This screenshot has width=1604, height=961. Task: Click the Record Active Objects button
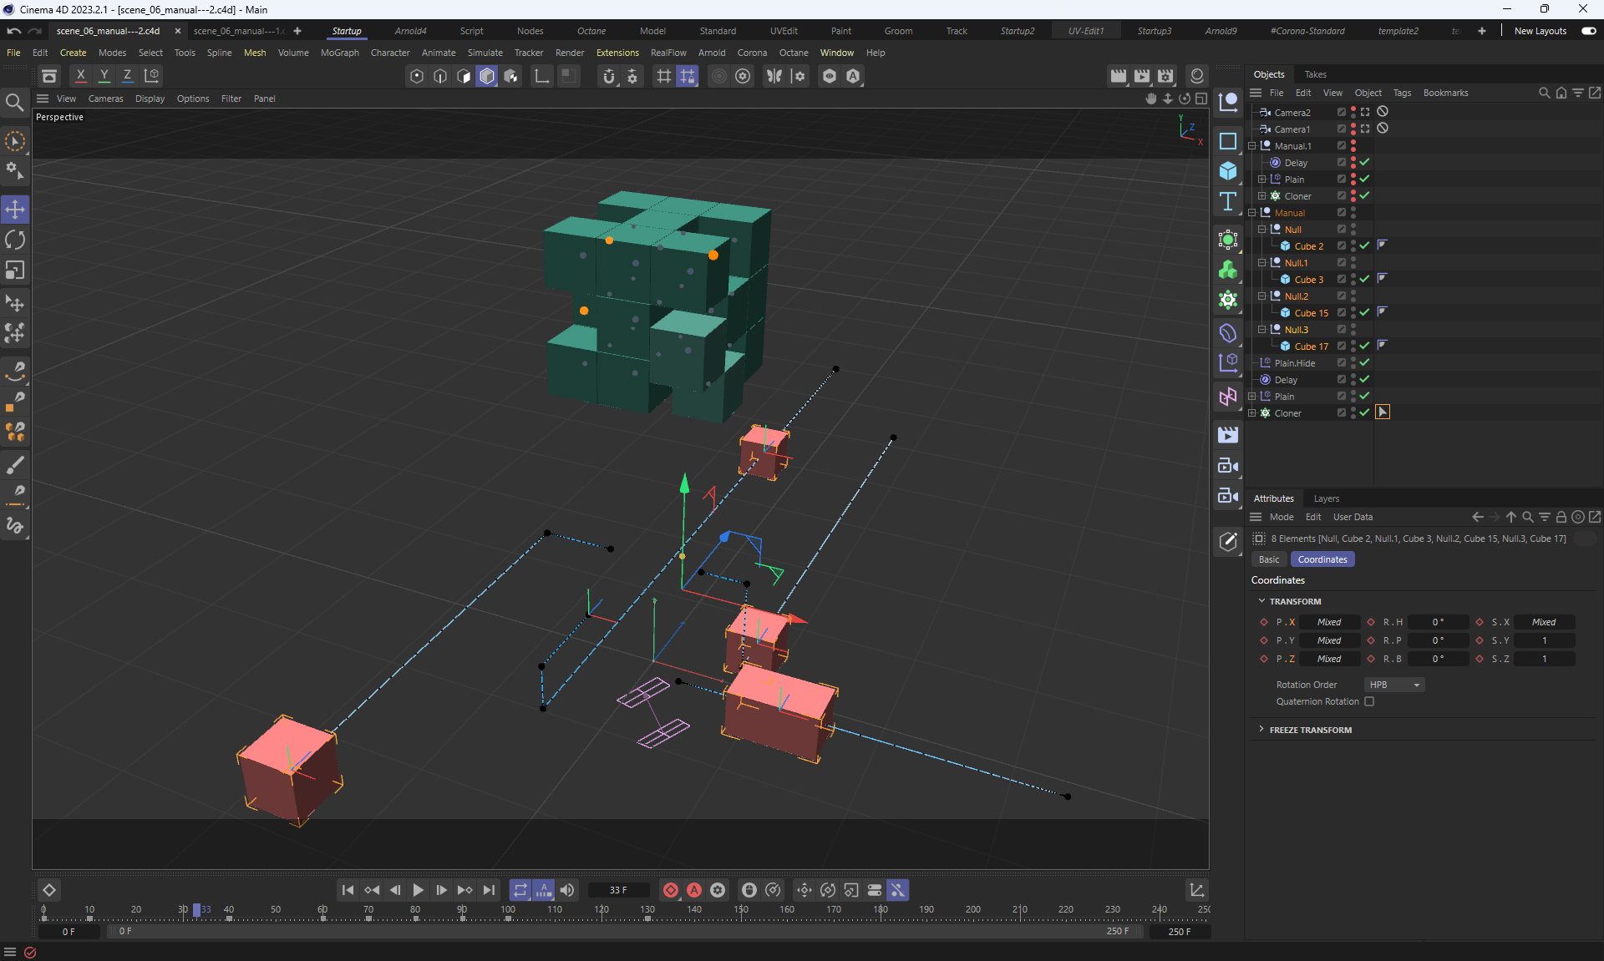pyautogui.click(x=670, y=890)
